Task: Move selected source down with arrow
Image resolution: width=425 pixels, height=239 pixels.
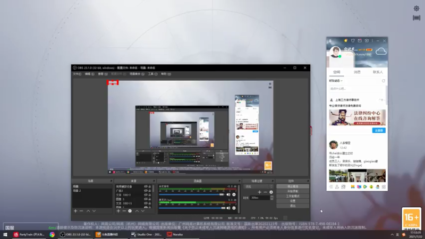Action: click(x=142, y=211)
